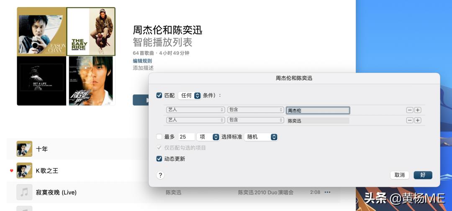Click the album thumbnail next to K歌之王
Viewport: 452px width, 211px height.
click(x=24, y=170)
